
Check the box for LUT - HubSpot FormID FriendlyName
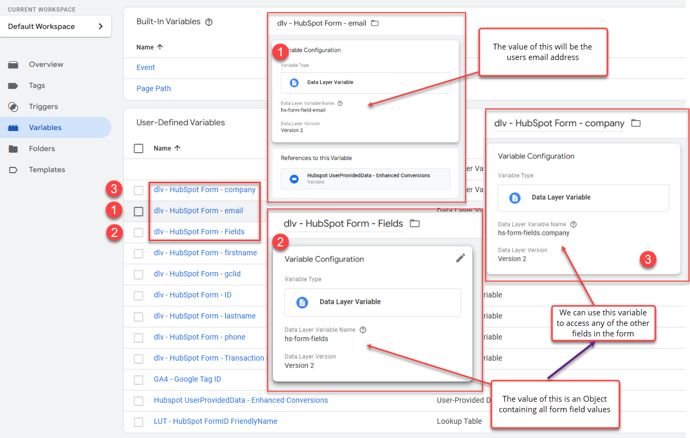coord(139,422)
